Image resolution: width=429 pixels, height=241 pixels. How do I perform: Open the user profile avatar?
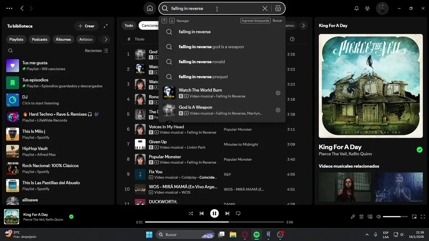click(382, 8)
